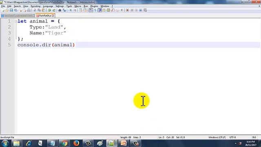Open the Window menu
The width and height of the screenshot is (261, 147).
(x=105, y=6)
